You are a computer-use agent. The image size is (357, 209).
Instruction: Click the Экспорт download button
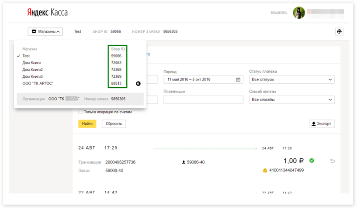tap(322, 123)
